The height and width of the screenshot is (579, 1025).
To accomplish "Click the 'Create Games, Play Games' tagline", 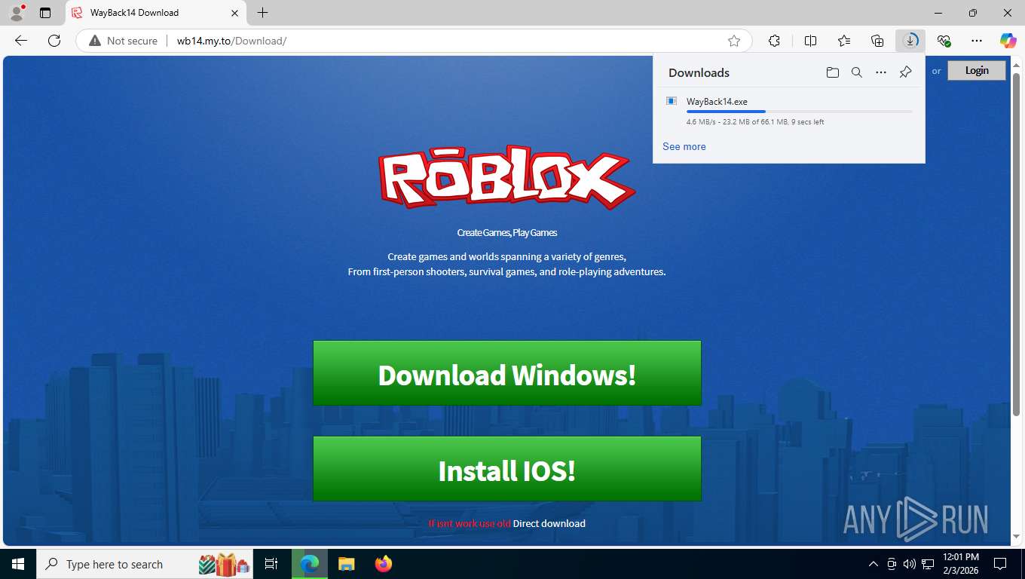I will point(507,233).
